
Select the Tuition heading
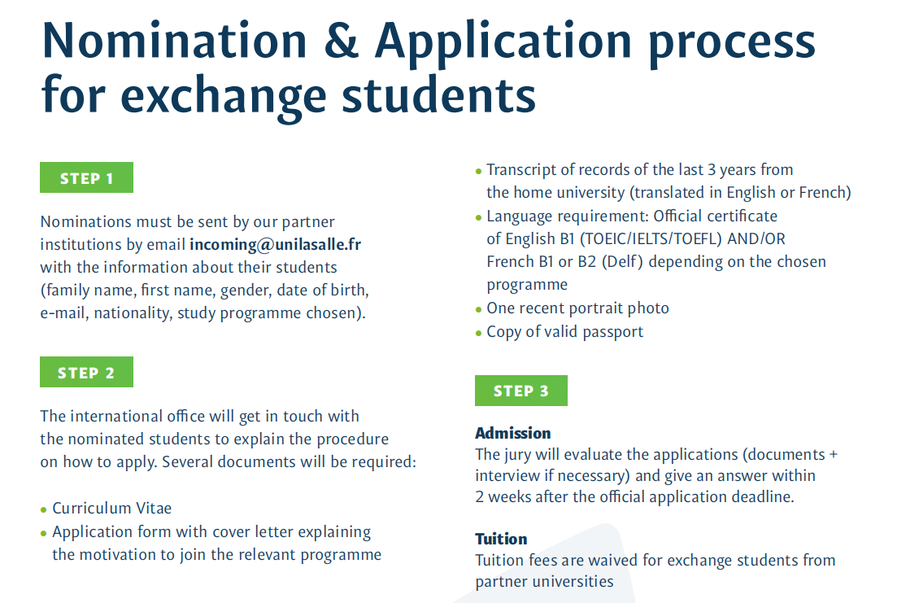point(501,539)
